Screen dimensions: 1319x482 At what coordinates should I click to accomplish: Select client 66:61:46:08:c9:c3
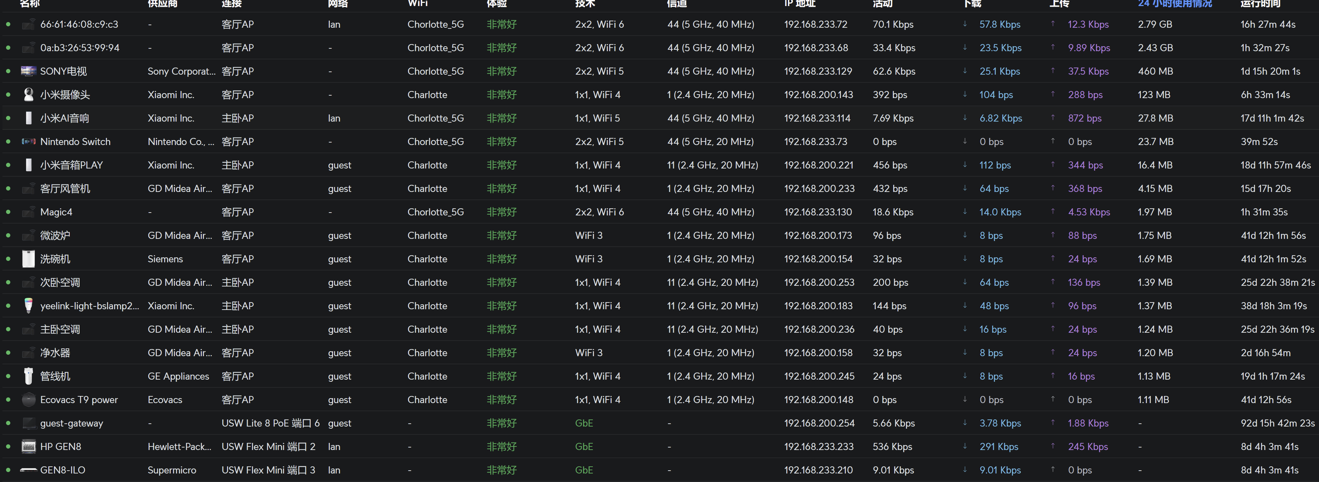(79, 24)
